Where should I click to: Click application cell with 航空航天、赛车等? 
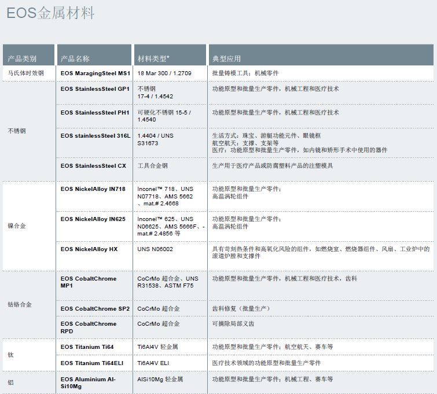pos(273,347)
